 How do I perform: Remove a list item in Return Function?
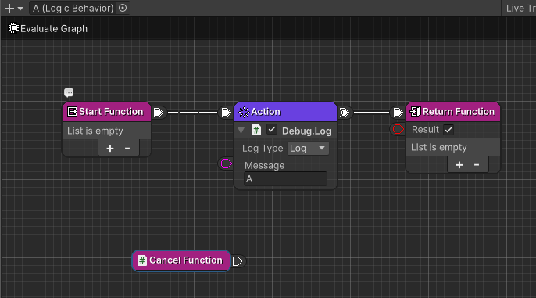point(477,165)
